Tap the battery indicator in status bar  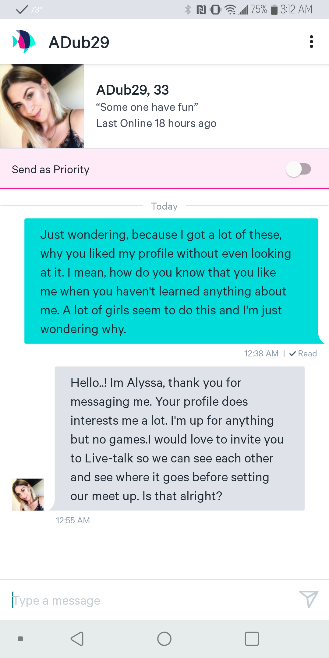pyautogui.click(x=274, y=10)
